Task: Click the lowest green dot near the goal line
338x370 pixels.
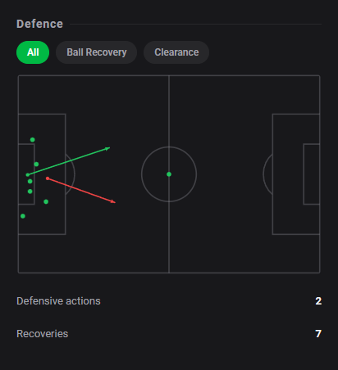Action: pos(23,216)
